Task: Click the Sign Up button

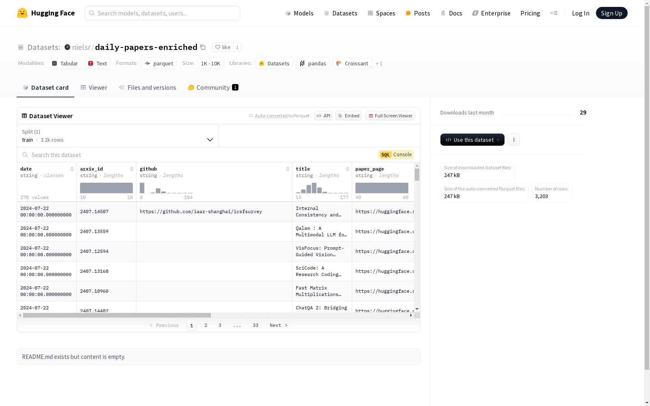Action: pyautogui.click(x=612, y=13)
